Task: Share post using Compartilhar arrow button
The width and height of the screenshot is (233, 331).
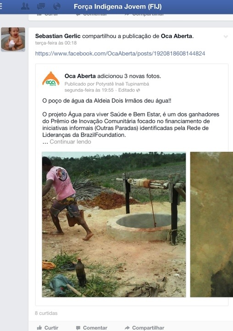Action: [x=144, y=328]
